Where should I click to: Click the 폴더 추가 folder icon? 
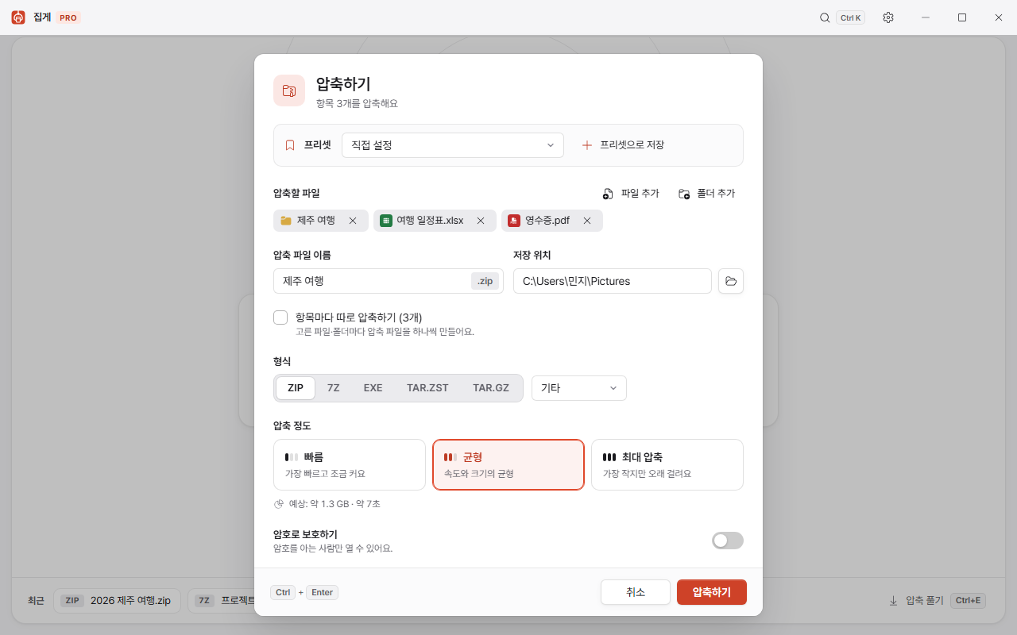click(x=684, y=194)
